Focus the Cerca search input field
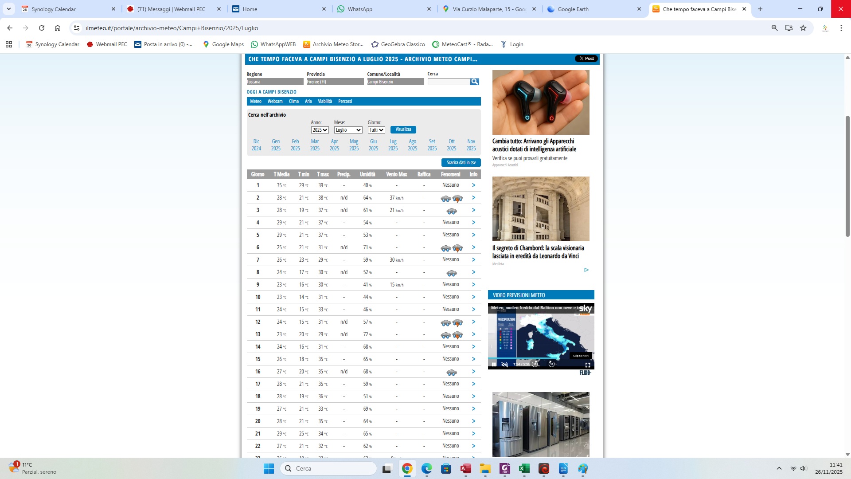The width and height of the screenshot is (851, 479). click(449, 82)
